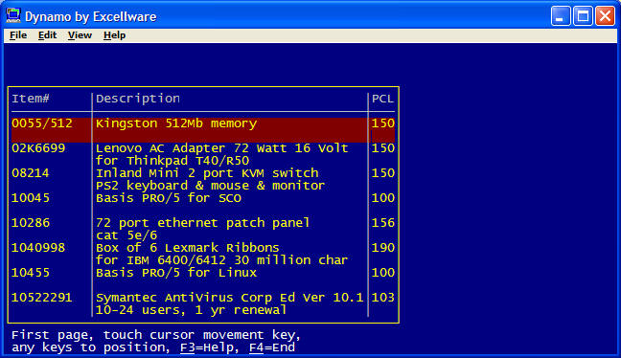Click the F3=Help shortcut text

coord(209,347)
